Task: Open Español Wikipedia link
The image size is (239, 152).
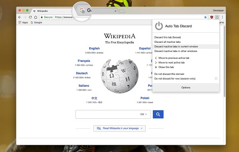Action: coord(145,49)
